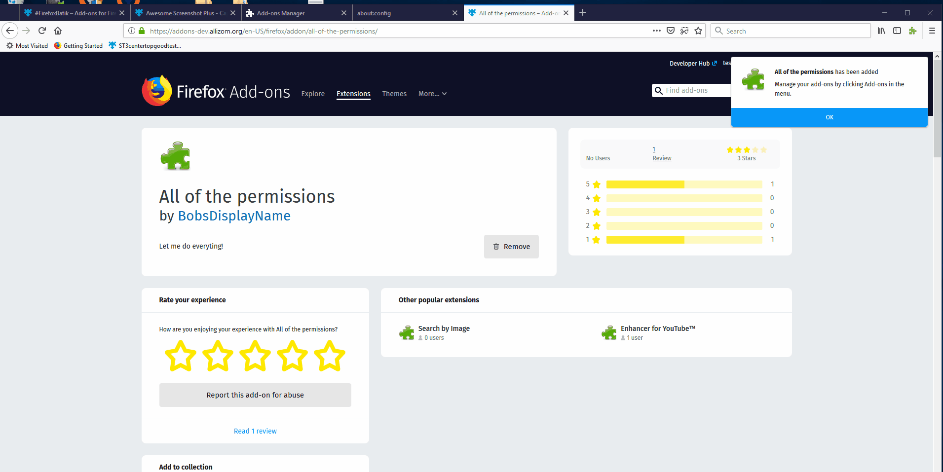Open Enhancer for YouTube extension
943x472 pixels.
pos(658,328)
